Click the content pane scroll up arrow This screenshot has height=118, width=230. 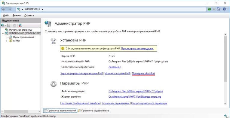point(225,35)
